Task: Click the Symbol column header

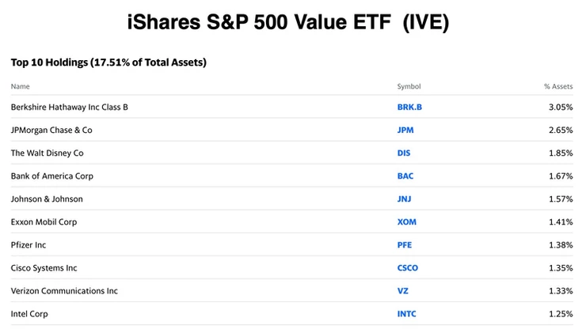Action: click(x=409, y=86)
